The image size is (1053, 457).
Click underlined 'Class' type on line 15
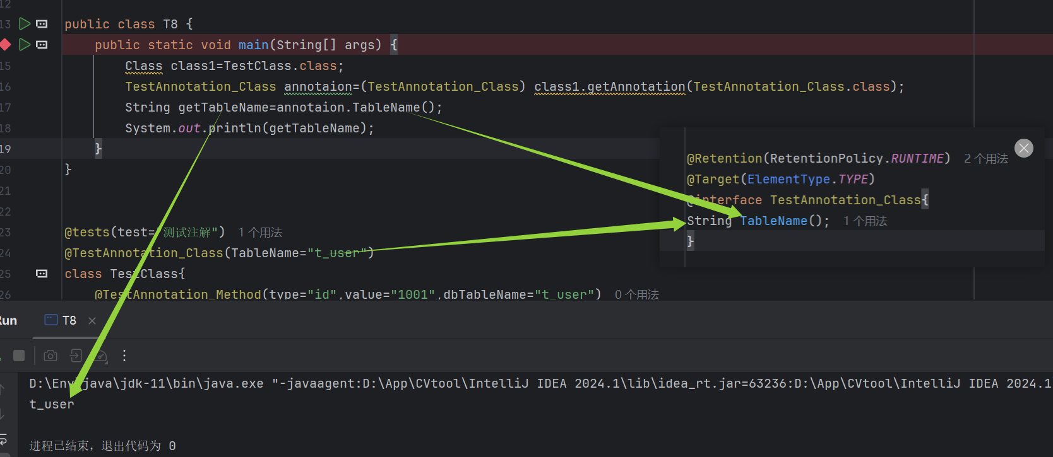[144, 66]
